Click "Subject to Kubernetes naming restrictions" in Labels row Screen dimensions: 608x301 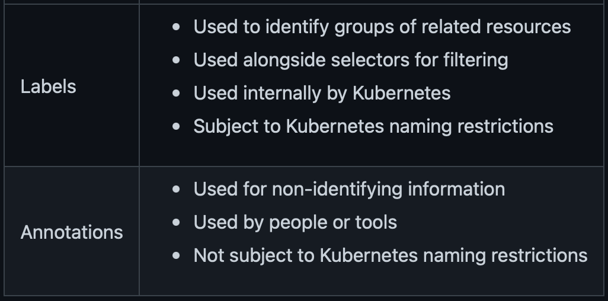pyautogui.click(x=373, y=126)
